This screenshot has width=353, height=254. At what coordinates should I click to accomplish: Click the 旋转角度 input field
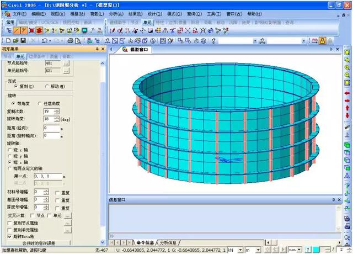(x=48, y=119)
